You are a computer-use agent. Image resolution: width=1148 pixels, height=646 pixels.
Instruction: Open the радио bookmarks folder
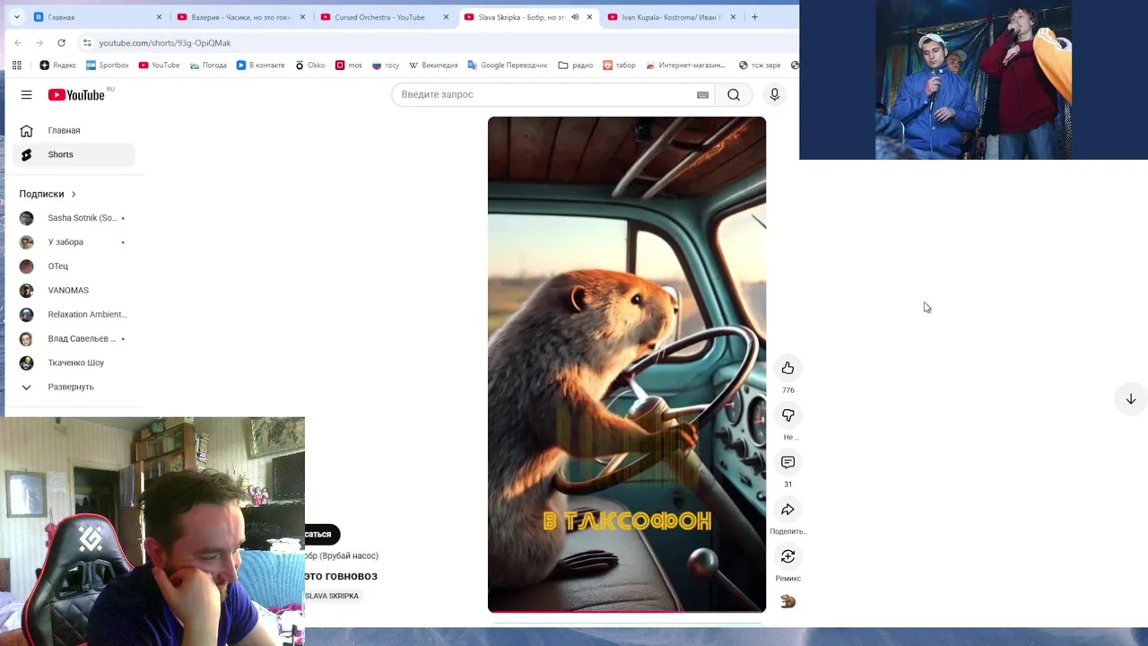[x=576, y=65]
